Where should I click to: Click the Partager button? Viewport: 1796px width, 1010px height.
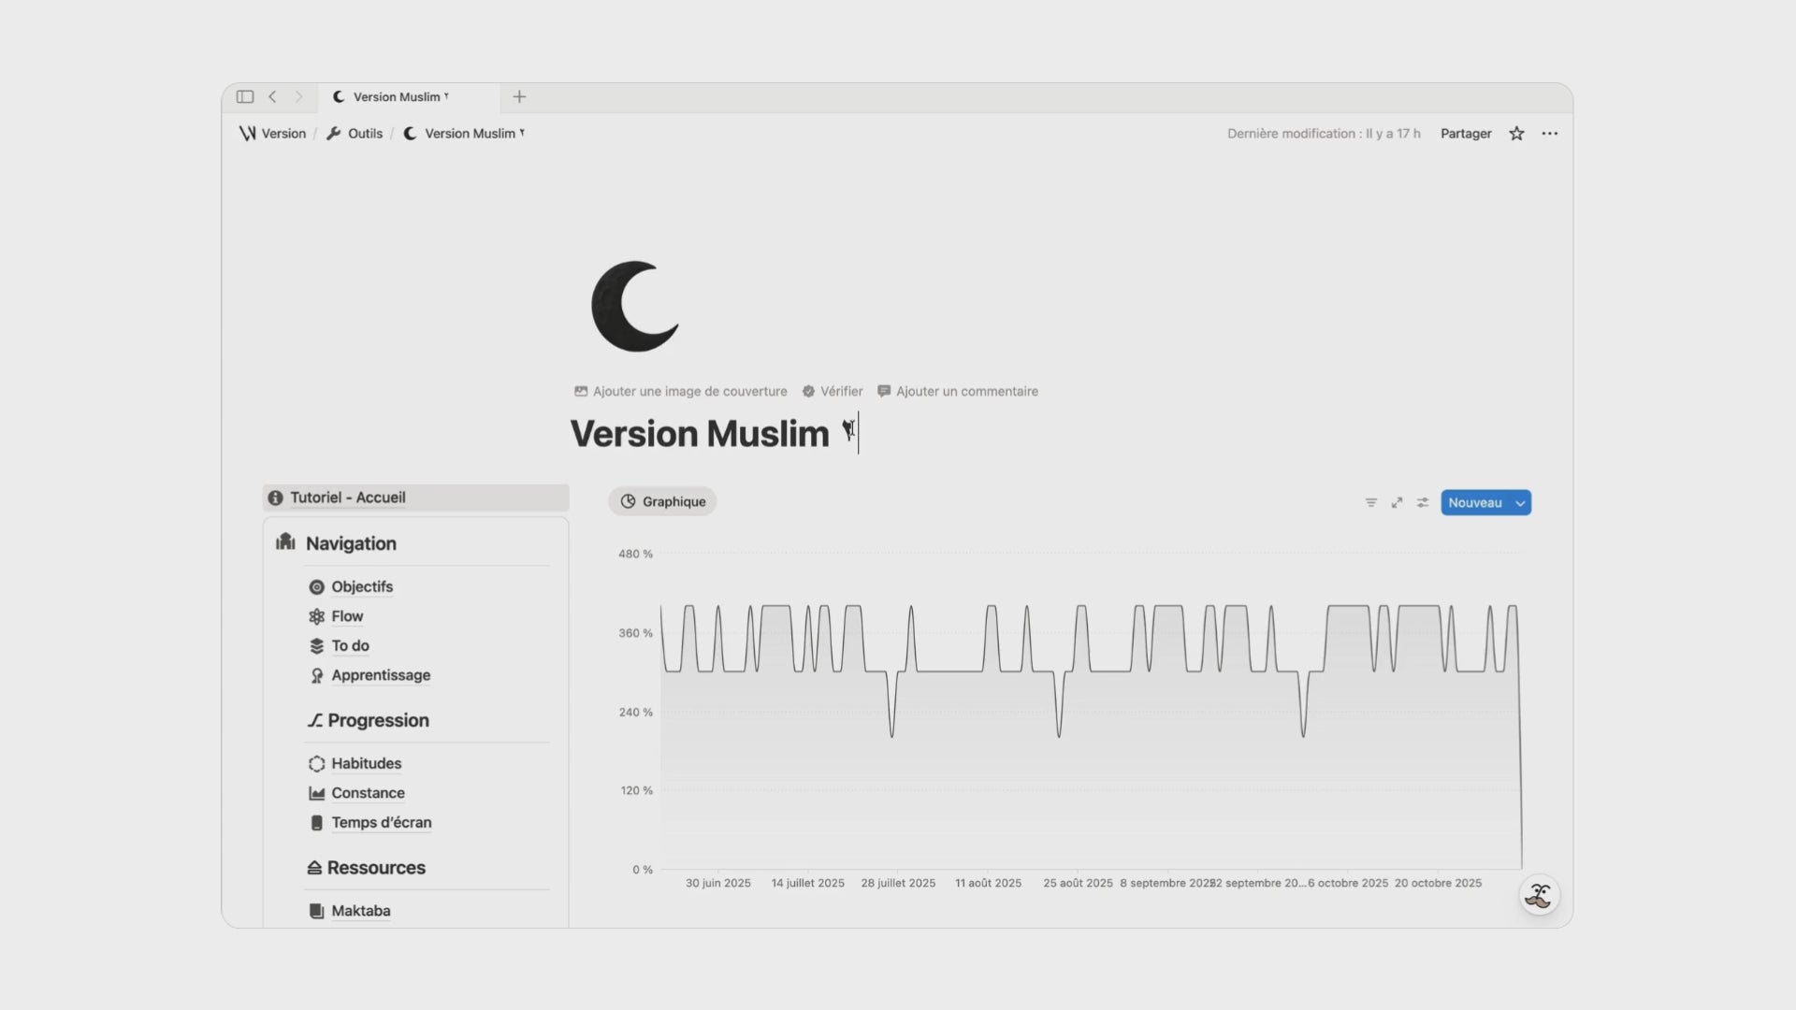[x=1466, y=134]
